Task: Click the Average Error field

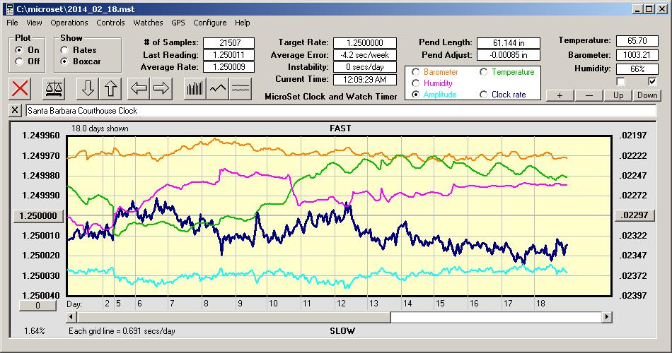Action: click(x=365, y=55)
